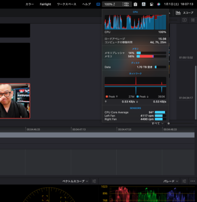Expand the ベクトルスコープ scope type dropdown
The width and height of the screenshot is (197, 202).
click(x=75, y=181)
